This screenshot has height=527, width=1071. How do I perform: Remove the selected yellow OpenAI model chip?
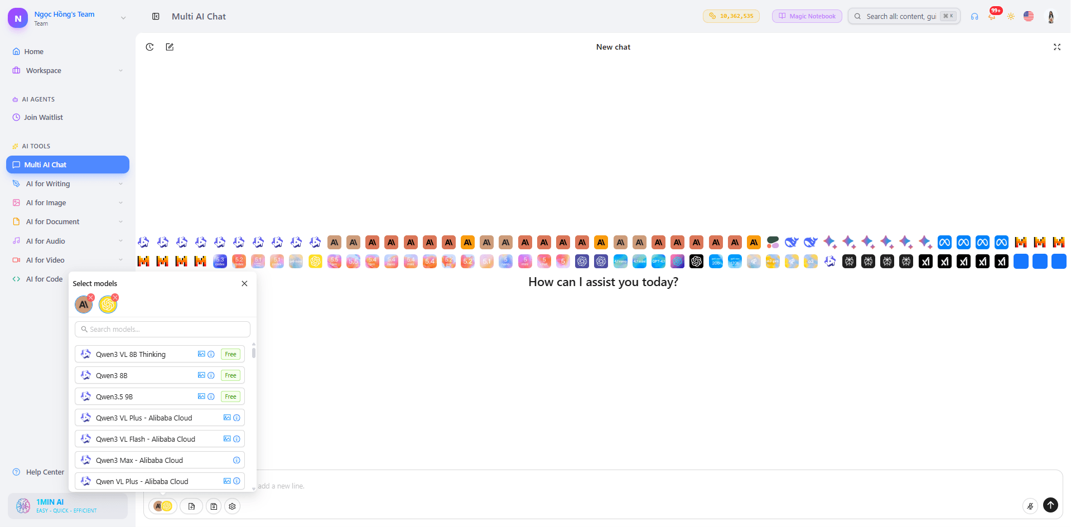click(115, 297)
